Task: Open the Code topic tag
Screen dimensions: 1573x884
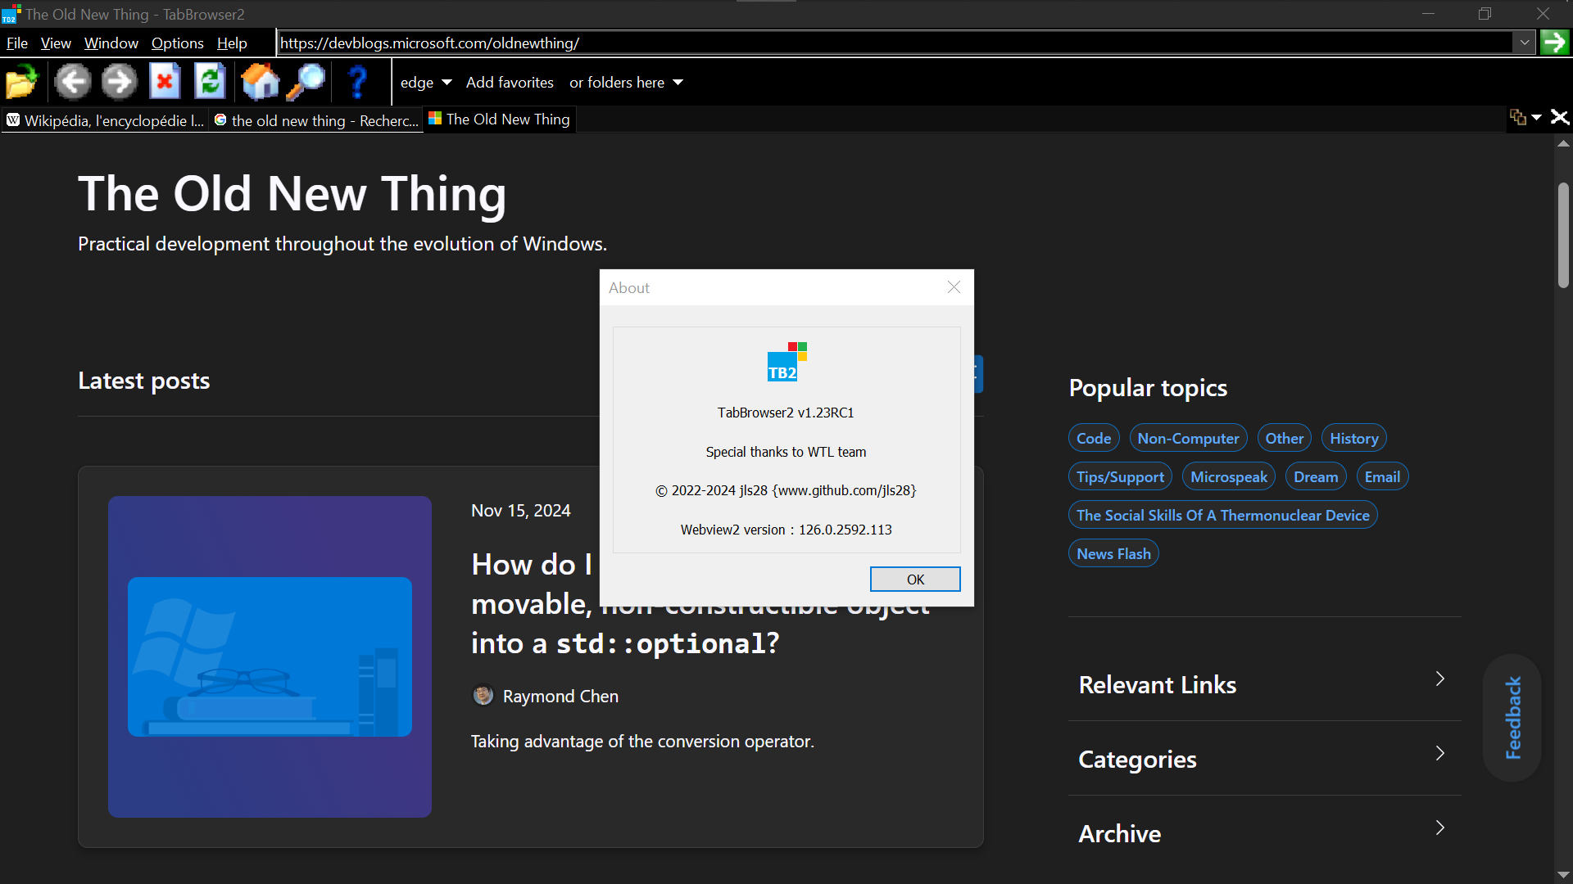Action: click(1094, 439)
